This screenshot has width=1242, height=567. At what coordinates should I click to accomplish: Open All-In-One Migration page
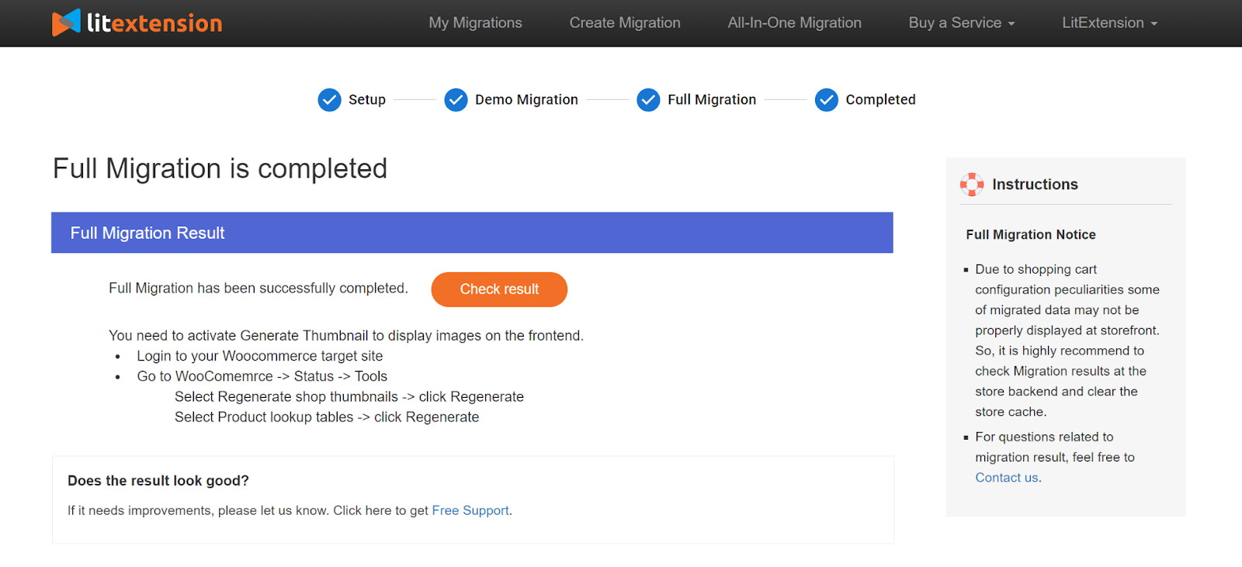795,23
